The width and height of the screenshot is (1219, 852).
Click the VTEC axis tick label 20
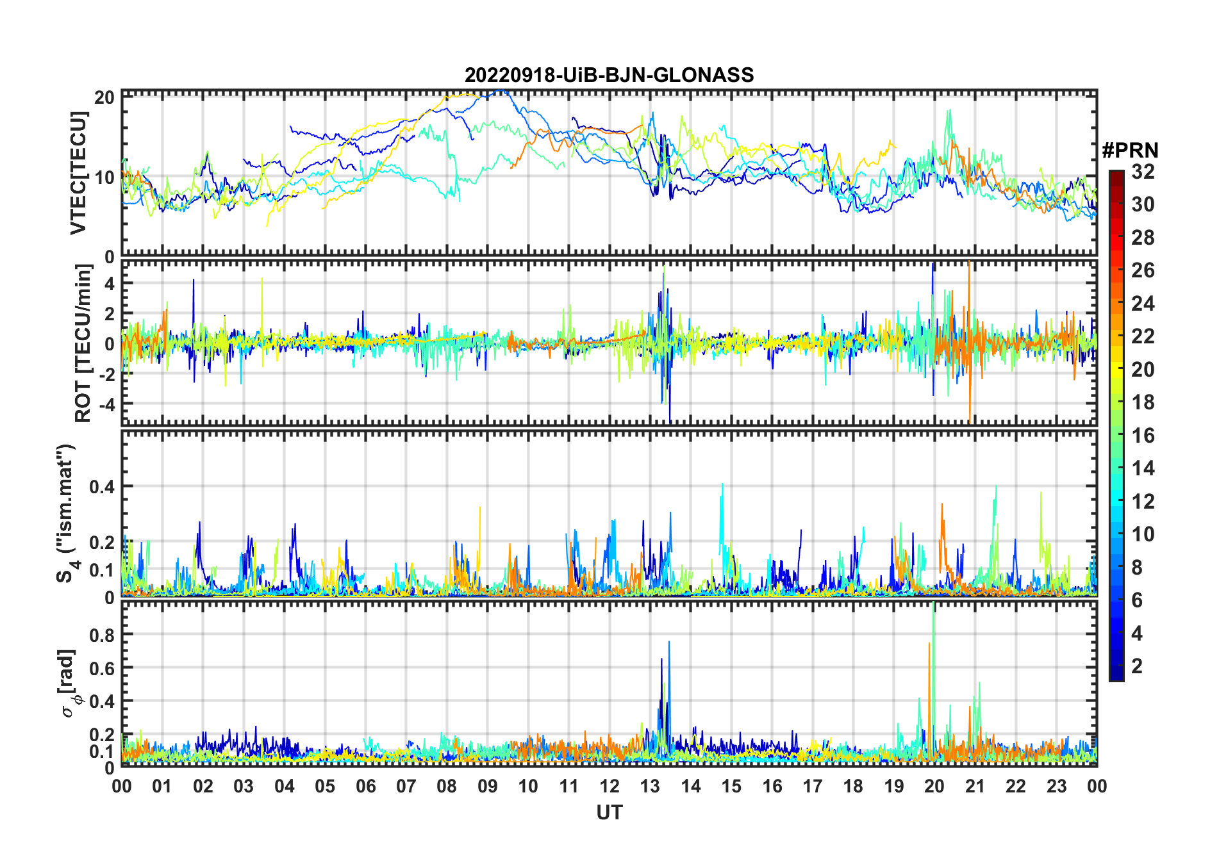pyautogui.click(x=104, y=97)
